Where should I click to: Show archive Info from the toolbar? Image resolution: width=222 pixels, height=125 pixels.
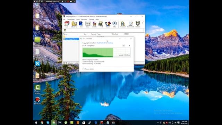pos(114,24)
